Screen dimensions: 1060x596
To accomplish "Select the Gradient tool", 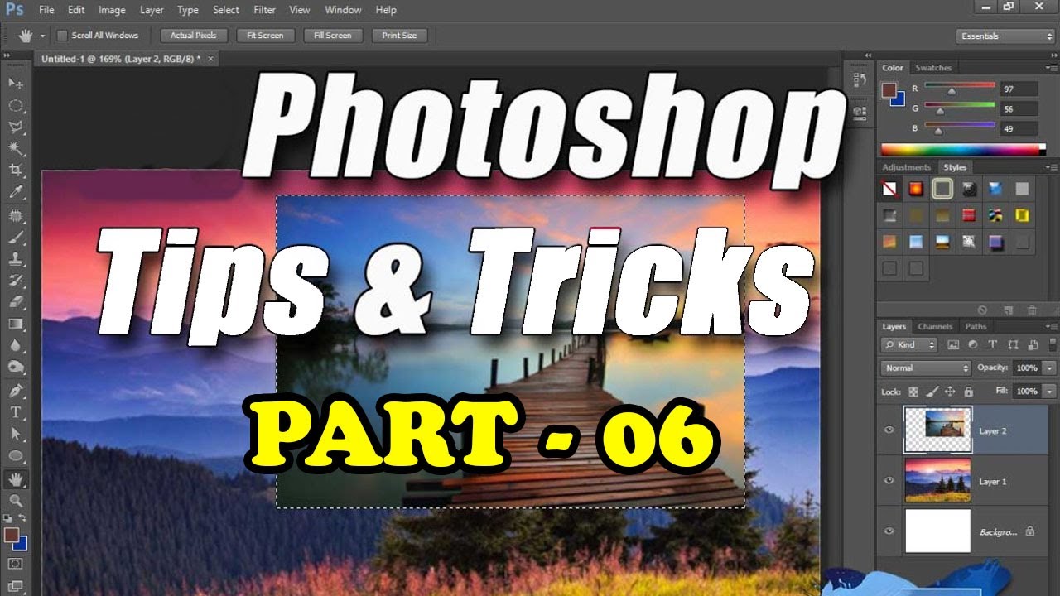I will pyautogui.click(x=16, y=324).
